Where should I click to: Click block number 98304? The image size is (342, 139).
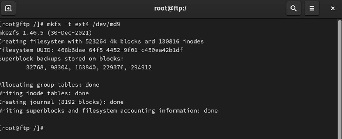pos(60,67)
